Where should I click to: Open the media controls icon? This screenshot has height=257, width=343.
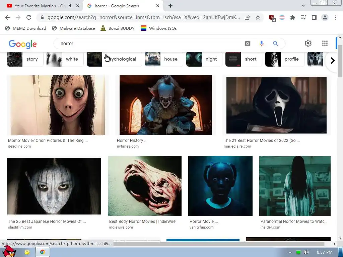point(303,17)
